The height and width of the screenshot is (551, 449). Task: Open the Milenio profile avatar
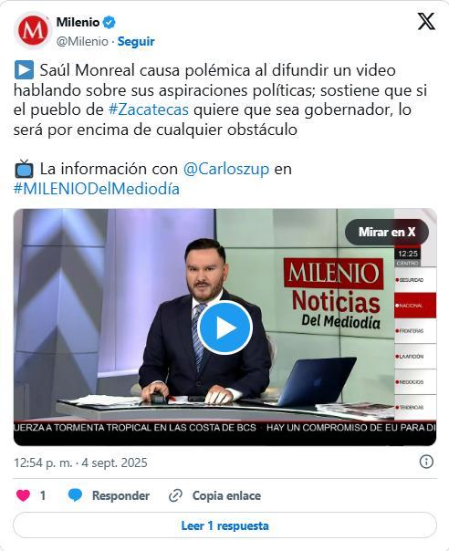click(33, 31)
